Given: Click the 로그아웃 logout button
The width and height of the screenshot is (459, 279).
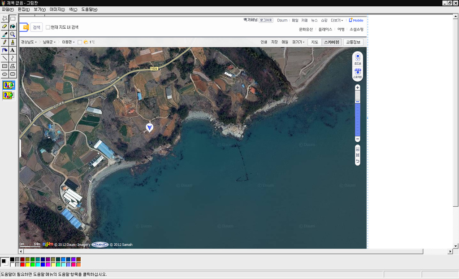Looking at the screenshot, I should pyautogui.click(x=266, y=20).
